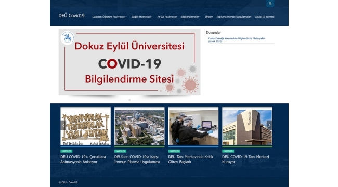Open Ar-Ge Faaliyetleri menu item

point(167,17)
